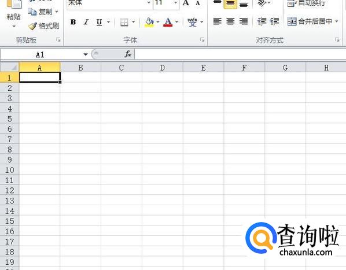The image size is (346, 270).
Task: Click the fill color paint bucket
Action: pyautogui.click(x=149, y=22)
